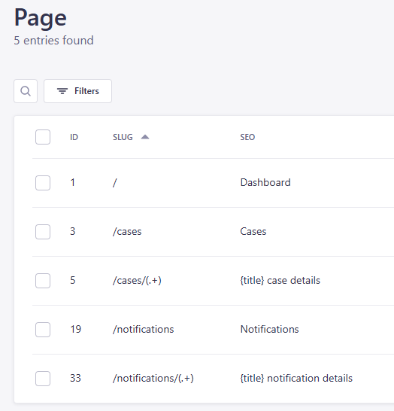Open the Notifications SEO entry
This screenshot has height=411, width=394.
point(269,329)
